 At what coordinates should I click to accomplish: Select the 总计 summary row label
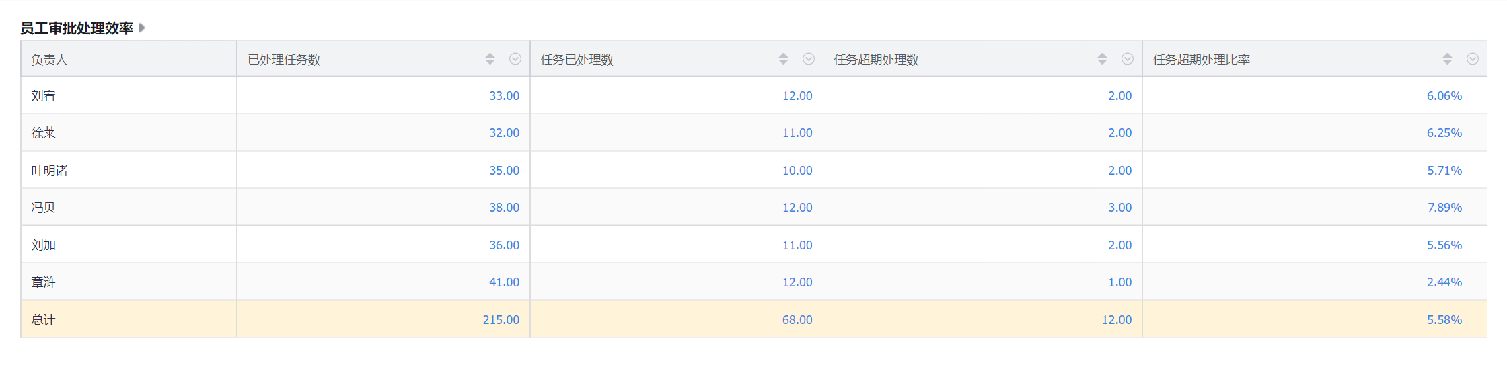point(43,320)
